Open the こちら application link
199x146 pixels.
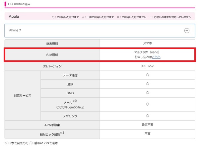coord(156,57)
